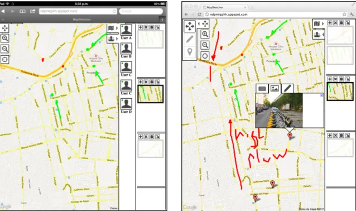Open Chrome wrench settings menu
Image resolution: width=356 pixels, height=211 pixels.
pyautogui.click(x=352, y=15)
